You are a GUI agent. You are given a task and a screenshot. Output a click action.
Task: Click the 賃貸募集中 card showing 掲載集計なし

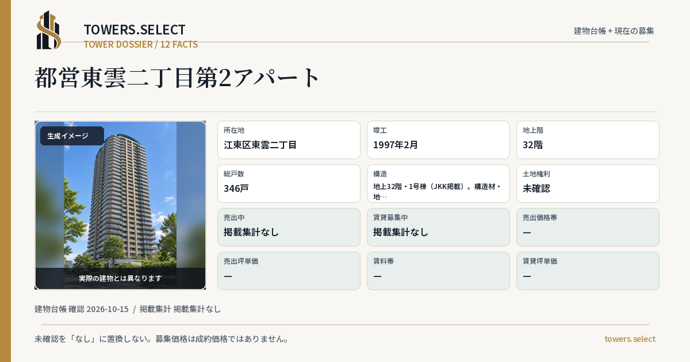tap(438, 227)
